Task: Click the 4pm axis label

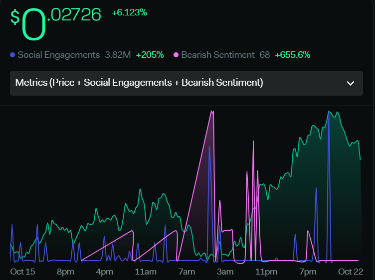Action: click(x=105, y=272)
